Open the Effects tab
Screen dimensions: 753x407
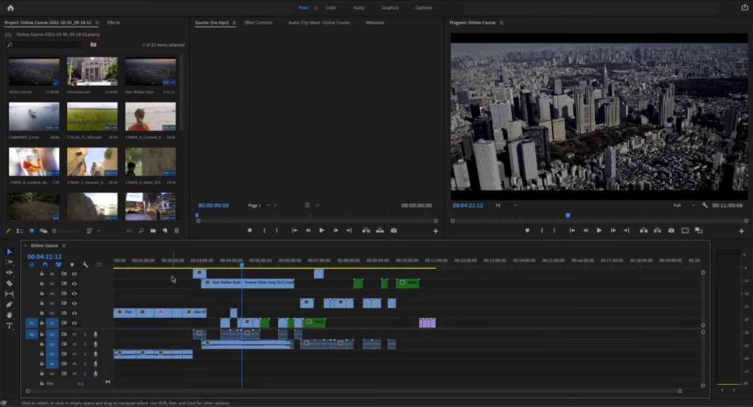(x=113, y=23)
